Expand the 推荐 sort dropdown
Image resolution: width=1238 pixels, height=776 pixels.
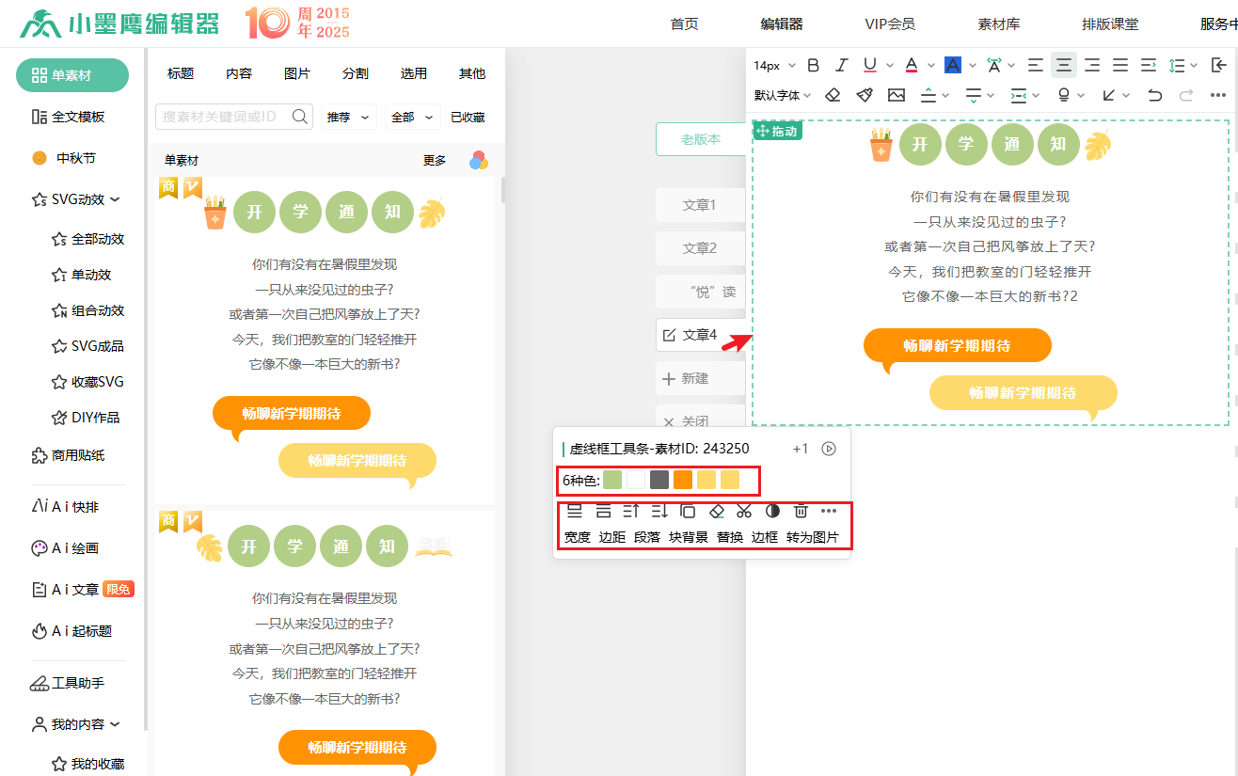pos(350,117)
